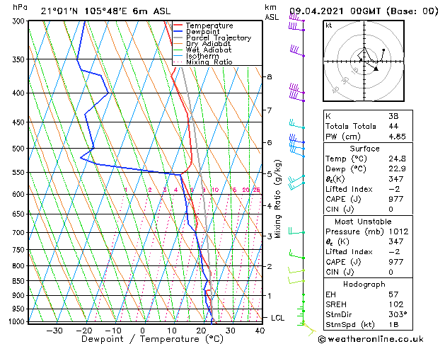The width and height of the screenshot is (445, 344).
Task: Select the PW (cm) value 4.85
Action: click(x=397, y=137)
